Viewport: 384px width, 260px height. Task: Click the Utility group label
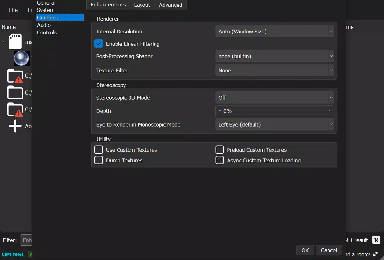[104, 139]
